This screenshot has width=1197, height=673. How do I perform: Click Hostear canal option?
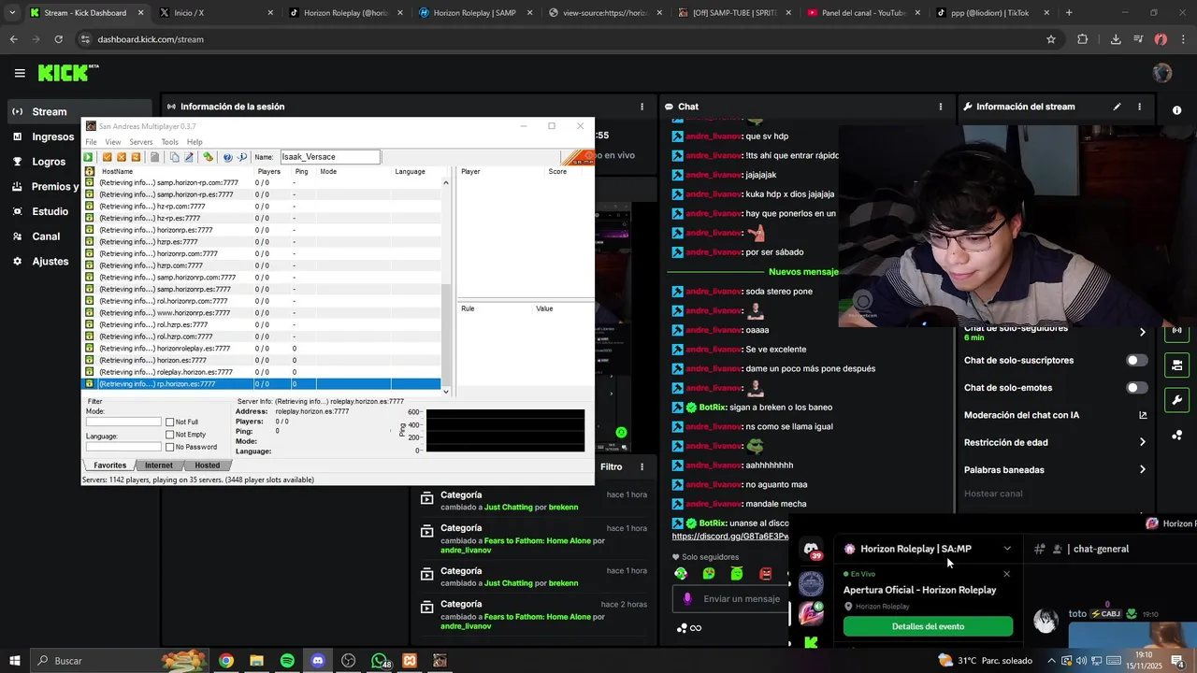pos(992,494)
